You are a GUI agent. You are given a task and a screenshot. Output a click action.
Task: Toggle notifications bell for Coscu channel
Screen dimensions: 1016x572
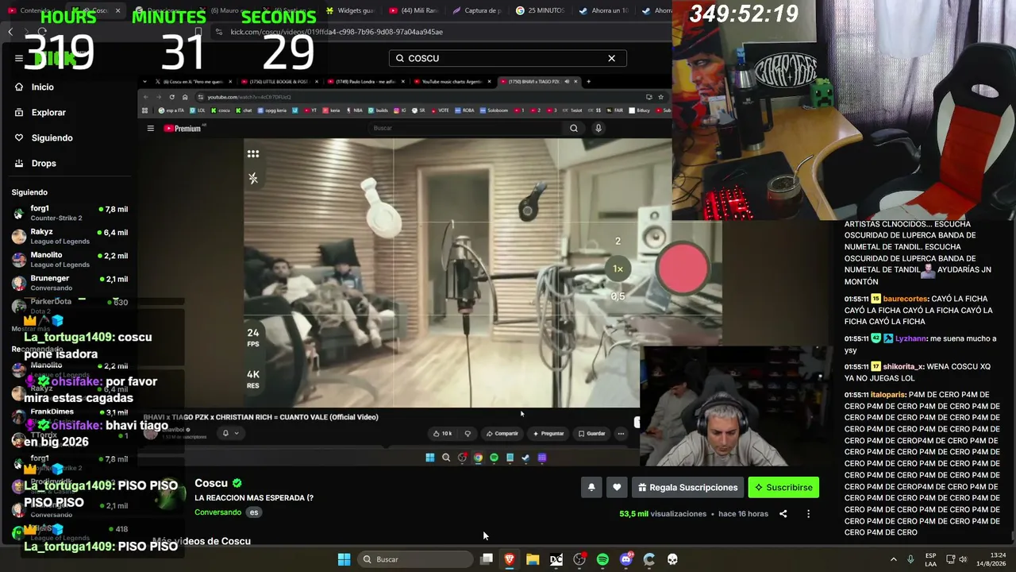point(591,487)
